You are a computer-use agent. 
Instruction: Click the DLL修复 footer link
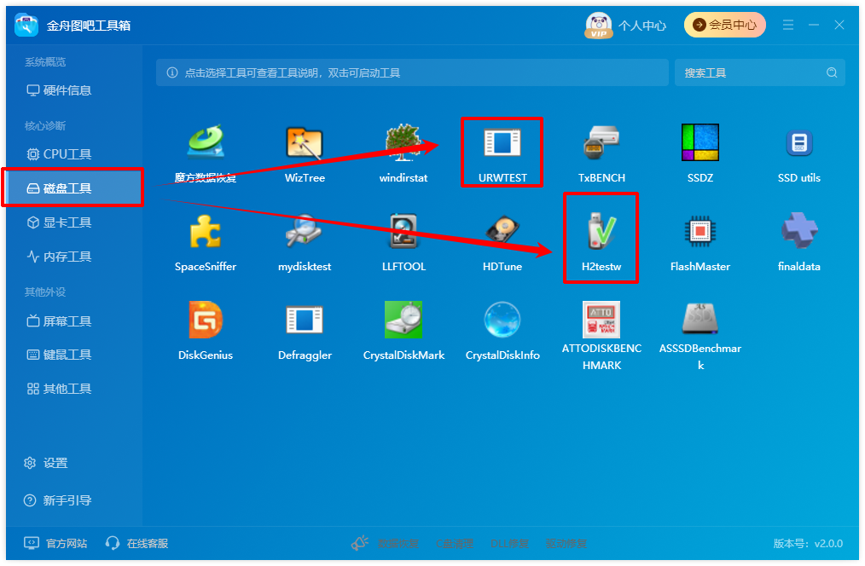pos(510,543)
